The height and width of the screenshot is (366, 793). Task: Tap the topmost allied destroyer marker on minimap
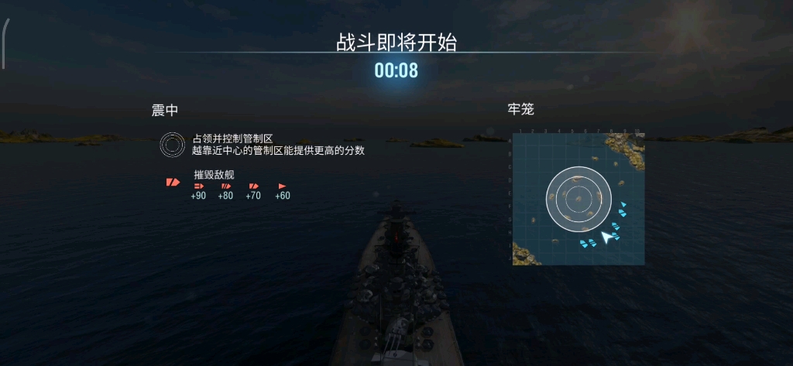pyautogui.click(x=623, y=204)
